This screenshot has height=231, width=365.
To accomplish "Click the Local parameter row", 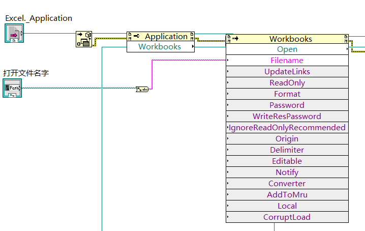I will [287, 206].
